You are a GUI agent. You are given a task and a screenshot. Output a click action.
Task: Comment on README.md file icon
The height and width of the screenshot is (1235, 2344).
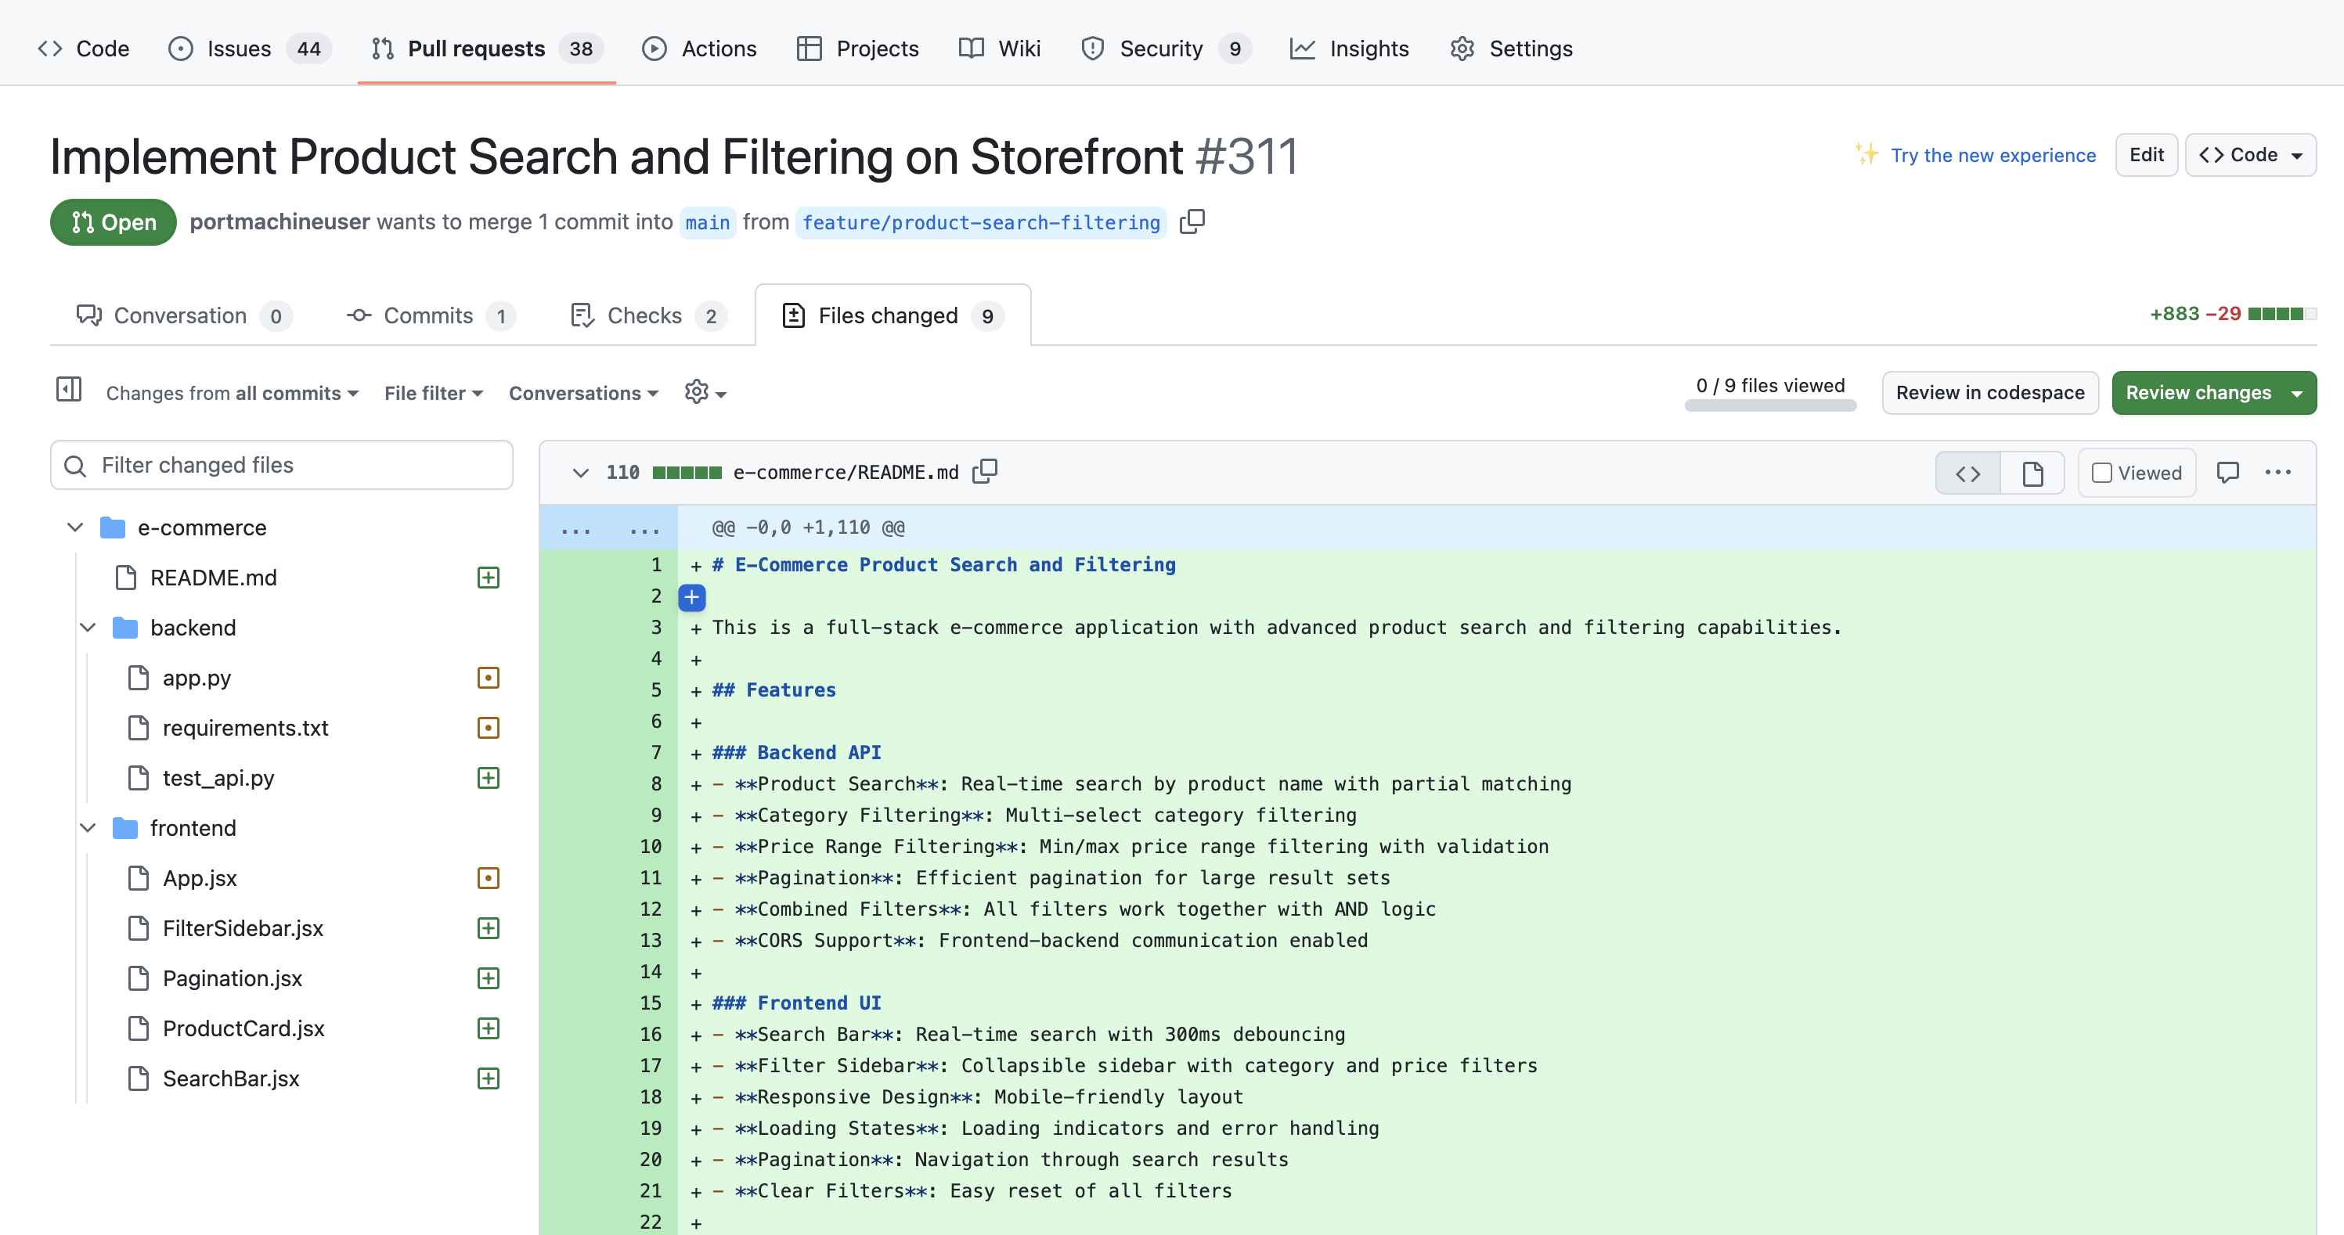coord(2227,472)
